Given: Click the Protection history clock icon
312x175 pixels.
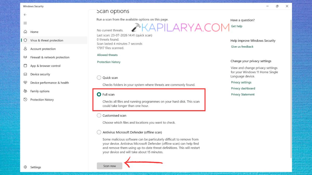Looking at the screenshot, I should tap(25, 100).
